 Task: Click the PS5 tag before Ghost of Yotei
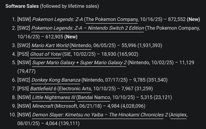click(x=23, y=54)
